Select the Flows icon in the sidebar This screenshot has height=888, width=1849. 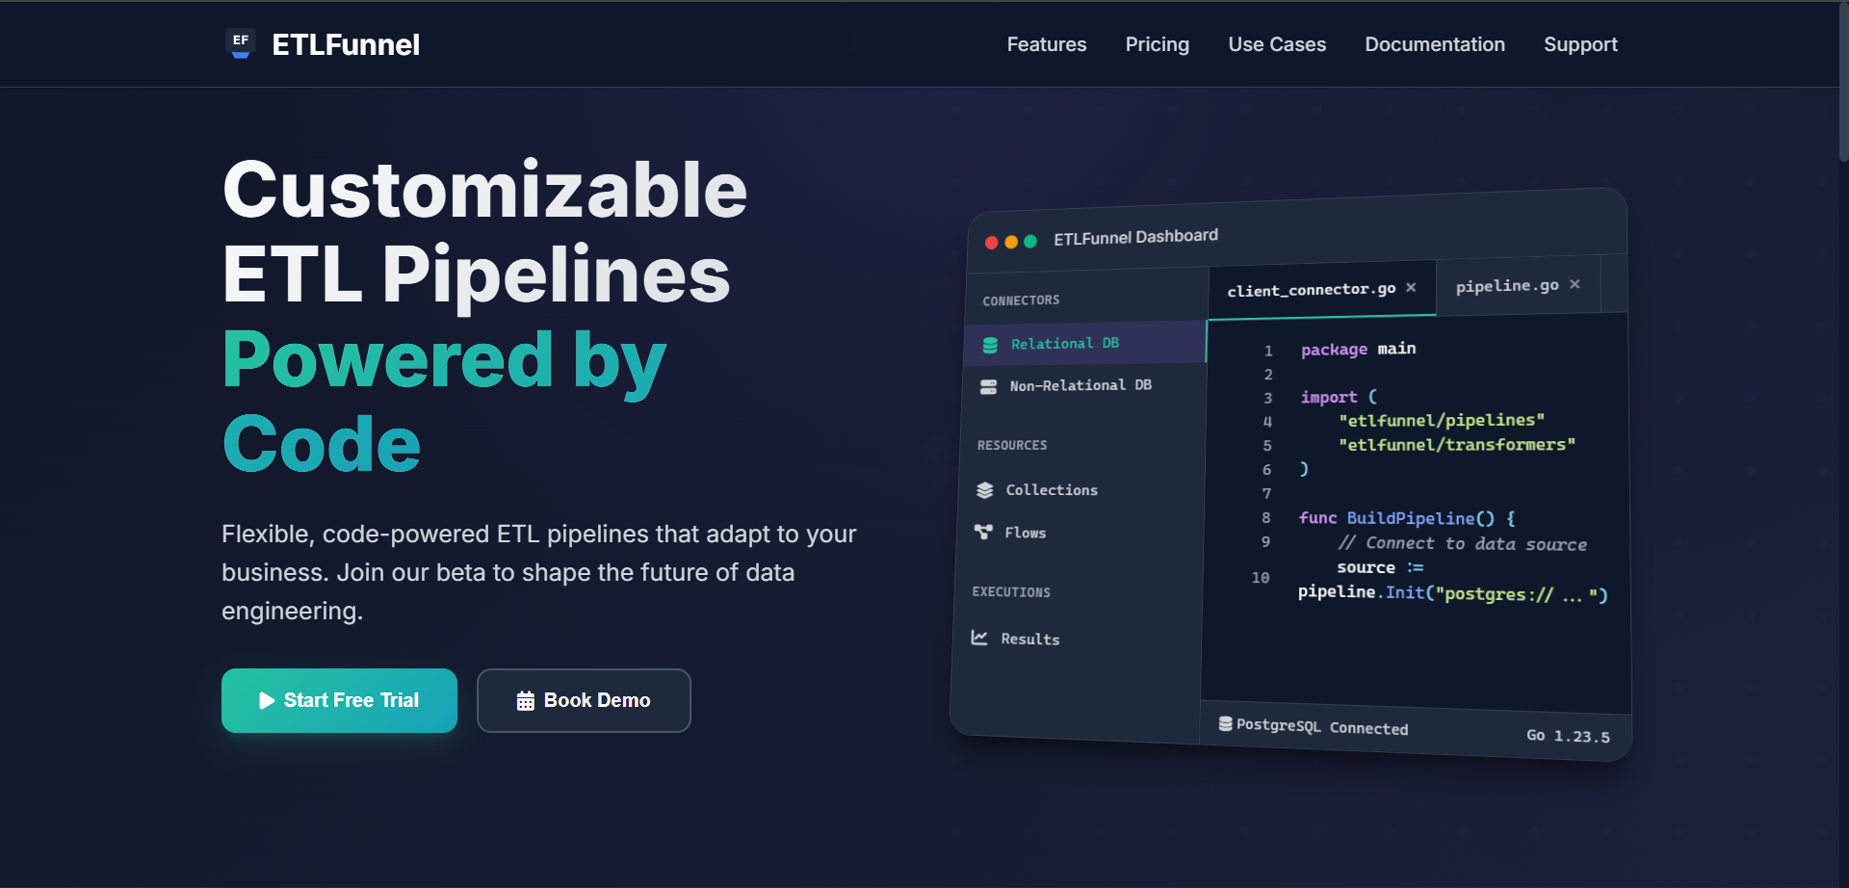[x=982, y=532]
